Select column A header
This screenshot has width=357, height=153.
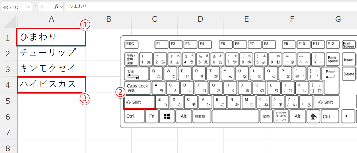click(x=52, y=19)
